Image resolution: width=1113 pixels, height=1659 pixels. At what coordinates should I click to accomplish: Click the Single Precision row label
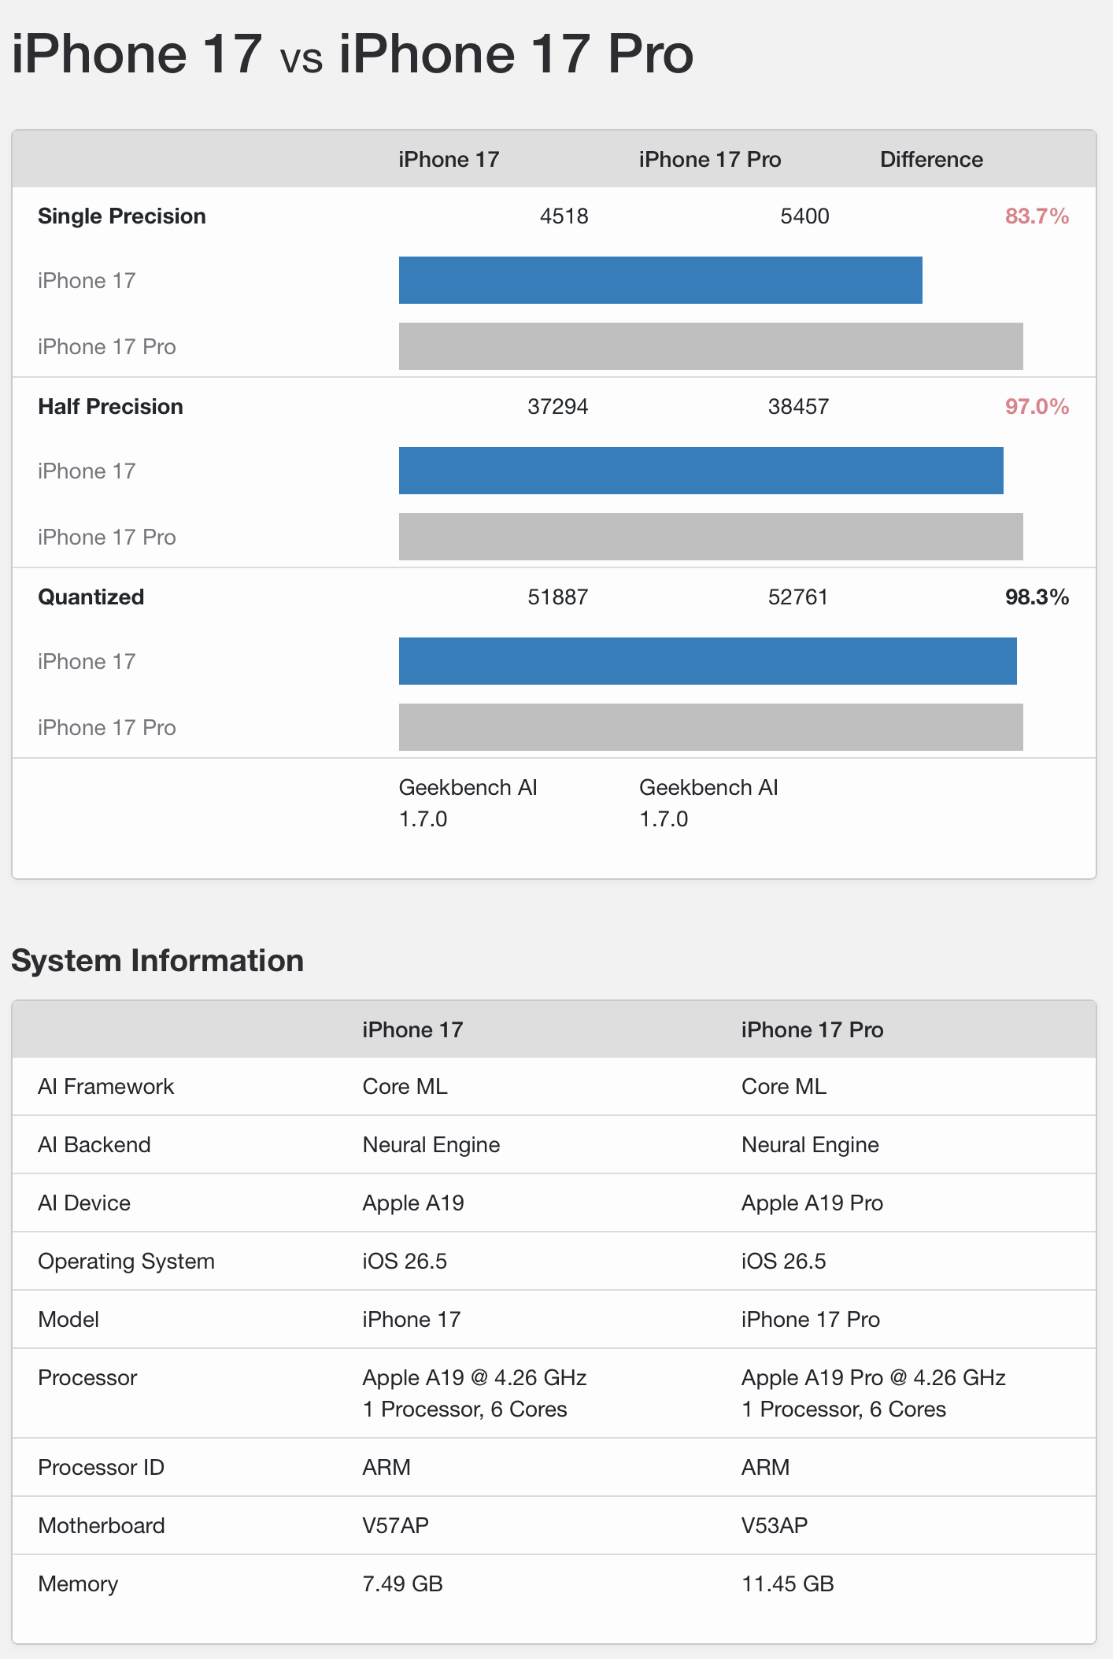click(122, 216)
